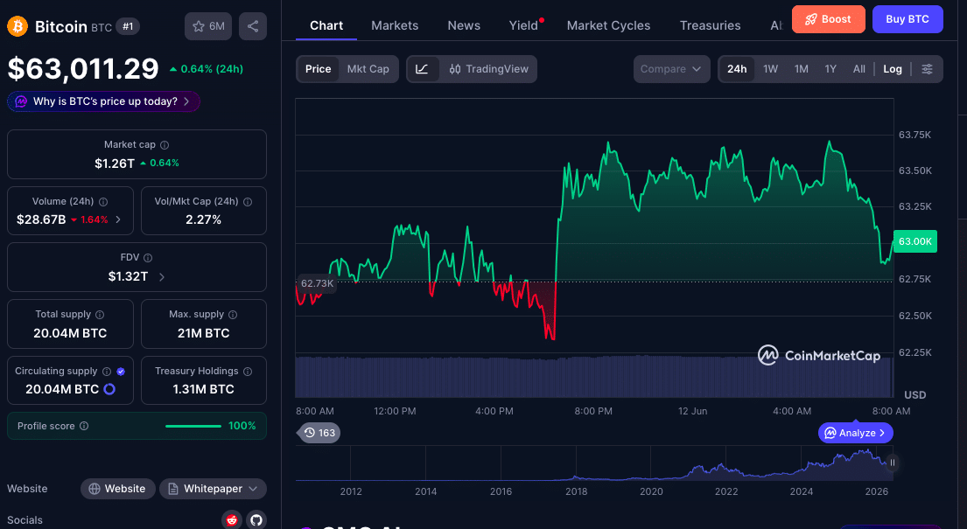Click the verified checkmark badge for circulating supply
This screenshot has width=967, height=529.
click(x=121, y=371)
